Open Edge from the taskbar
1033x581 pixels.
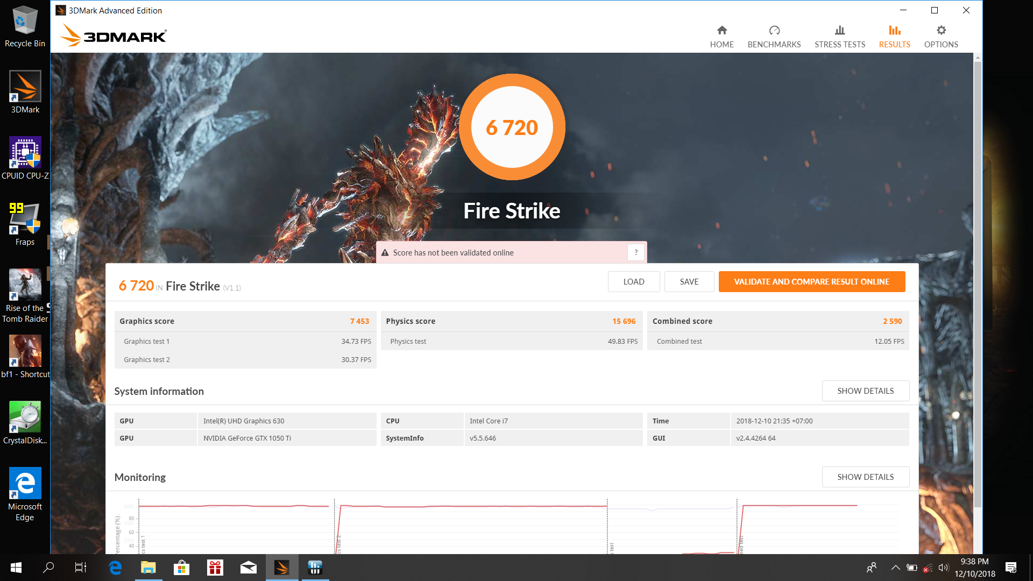coord(115,568)
